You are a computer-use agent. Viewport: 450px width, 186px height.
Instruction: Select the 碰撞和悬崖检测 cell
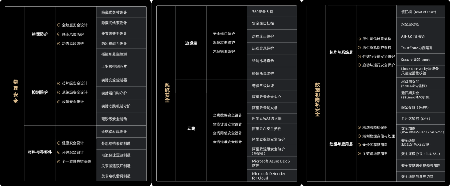121,54
